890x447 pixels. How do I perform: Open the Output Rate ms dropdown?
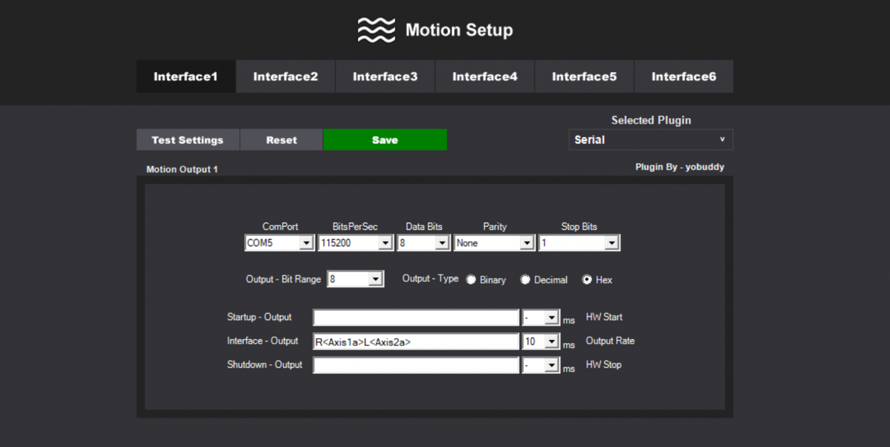(551, 341)
